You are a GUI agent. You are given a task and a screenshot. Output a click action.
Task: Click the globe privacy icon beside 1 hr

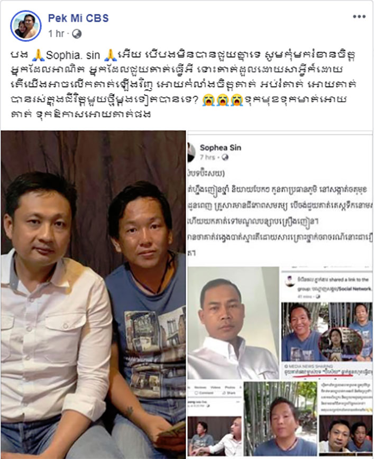(77, 34)
